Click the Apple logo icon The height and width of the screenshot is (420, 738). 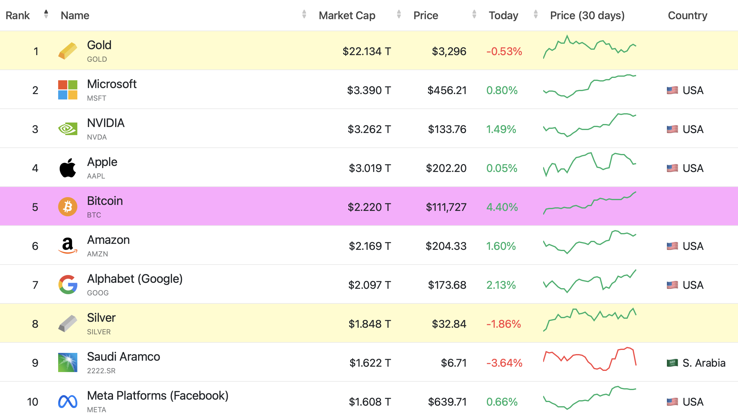click(67, 168)
